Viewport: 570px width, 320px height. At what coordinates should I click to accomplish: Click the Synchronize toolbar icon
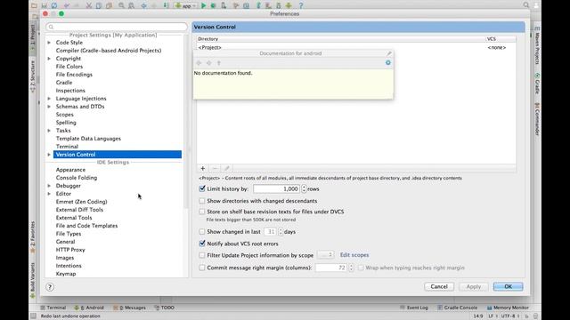(54, 5)
